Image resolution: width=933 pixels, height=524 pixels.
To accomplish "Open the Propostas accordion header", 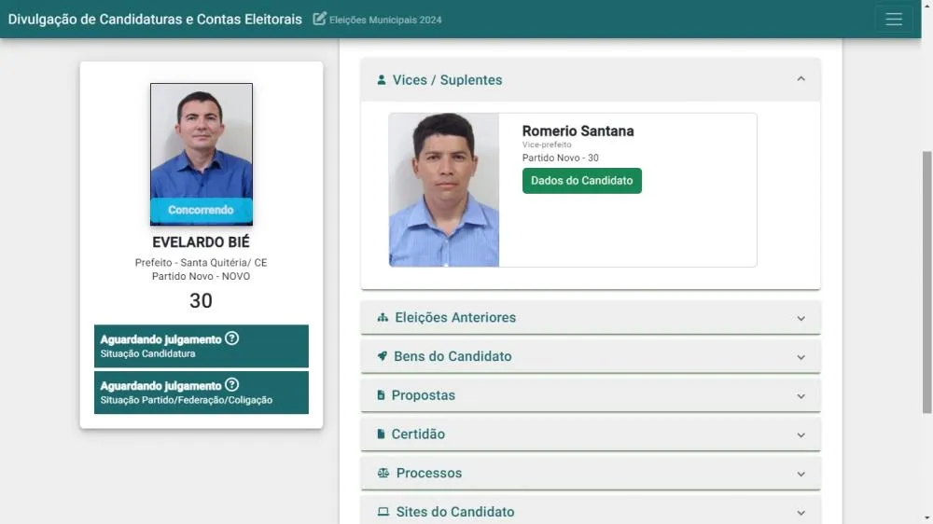I will click(x=590, y=395).
